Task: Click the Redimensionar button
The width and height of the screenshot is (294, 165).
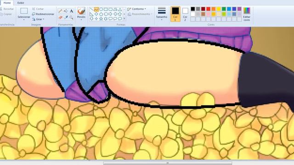Action: [x=43, y=14]
